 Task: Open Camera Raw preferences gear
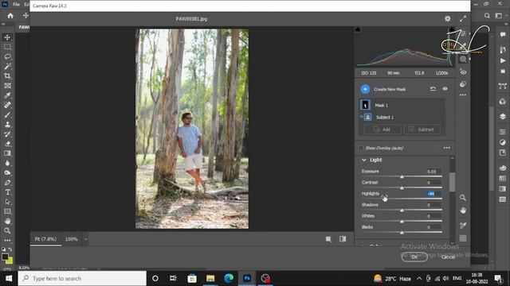pos(448,19)
